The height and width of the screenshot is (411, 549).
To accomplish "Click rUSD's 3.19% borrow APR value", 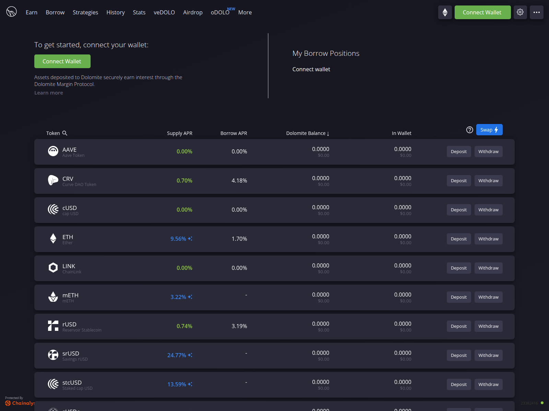I will coord(239,326).
